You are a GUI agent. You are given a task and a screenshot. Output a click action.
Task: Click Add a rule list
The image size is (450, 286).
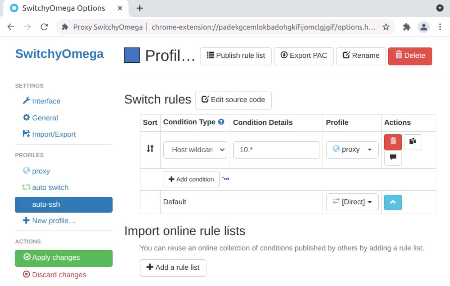pos(173,268)
